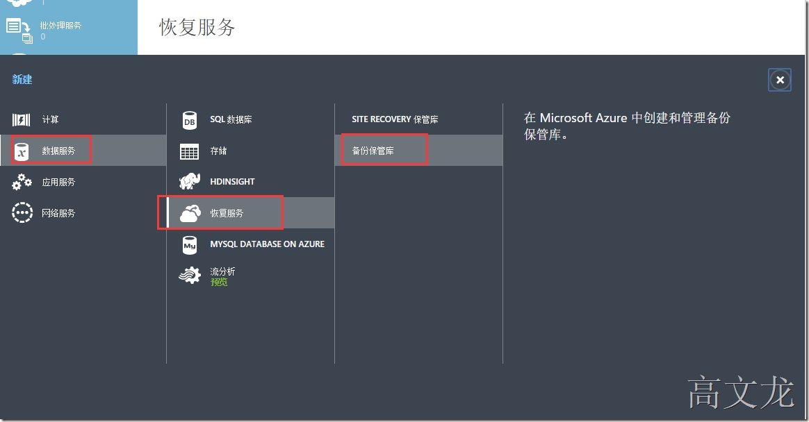809x422 pixels.
Task: Click the Stream Analytics (流分析) gear icon
Action: pyautogui.click(x=190, y=276)
